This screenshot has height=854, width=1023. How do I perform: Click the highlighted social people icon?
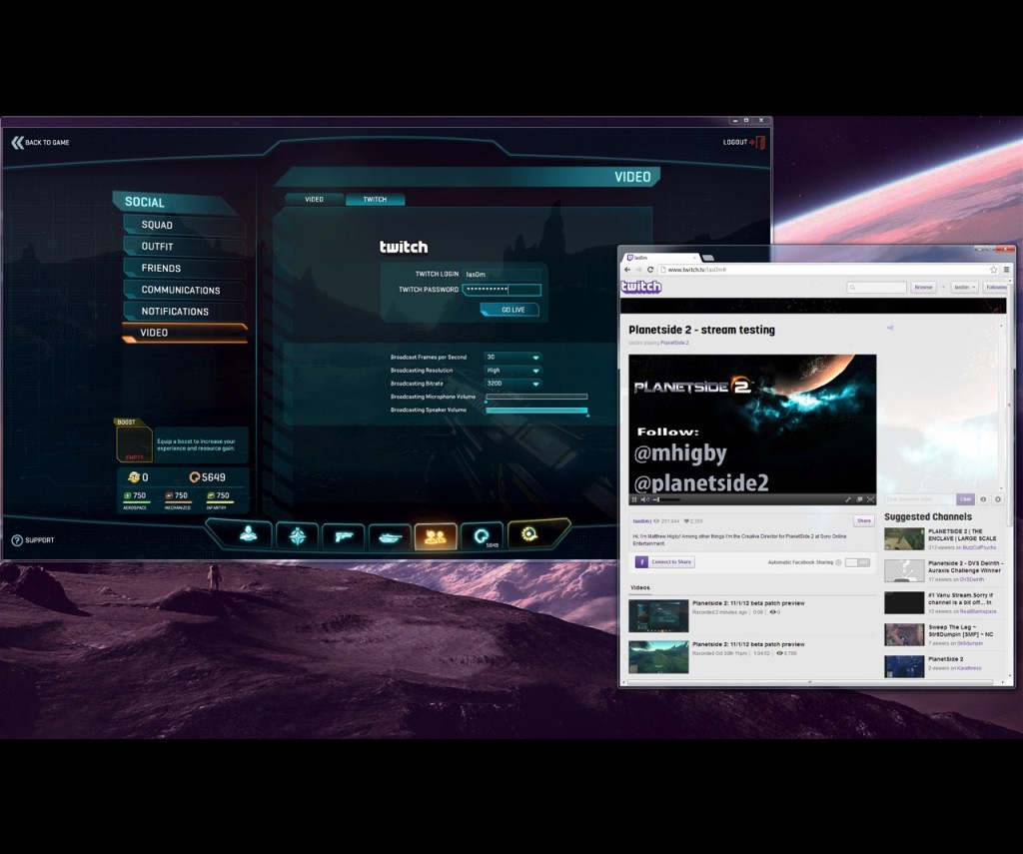click(x=436, y=536)
